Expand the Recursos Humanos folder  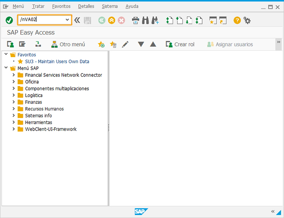14,109
